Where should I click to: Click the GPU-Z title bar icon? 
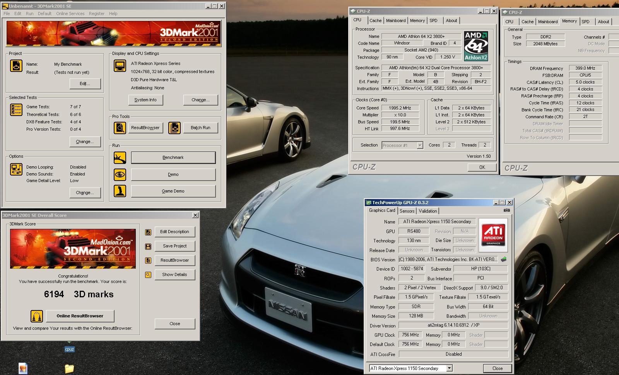(x=369, y=203)
